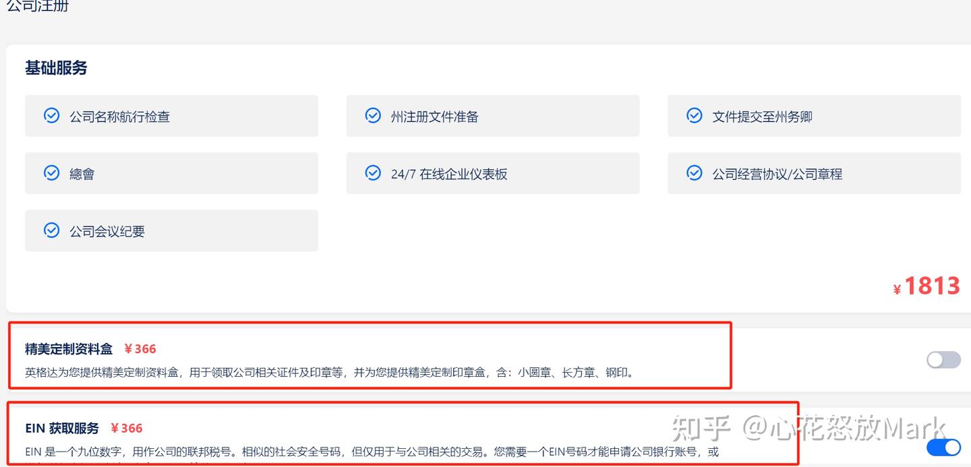This screenshot has height=467, width=971.
Task: Select the 州注册文件准备 service card
Action: pos(493,115)
